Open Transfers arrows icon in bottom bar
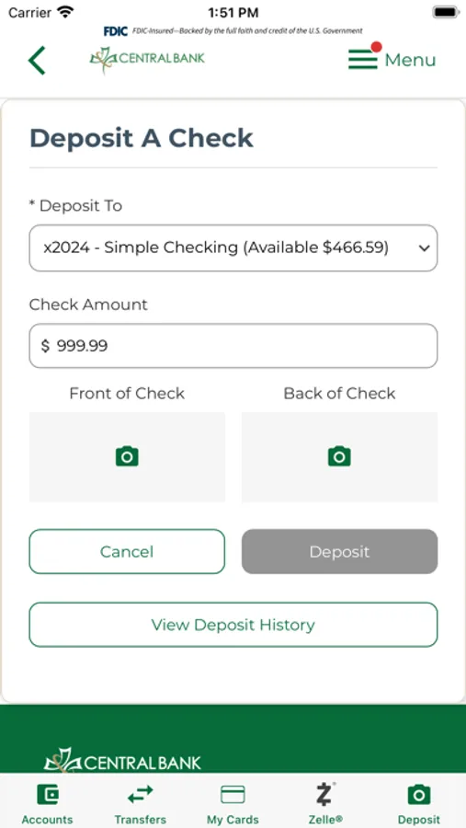Image resolution: width=466 pixels, height=828 pixels. tap(141, 794)
